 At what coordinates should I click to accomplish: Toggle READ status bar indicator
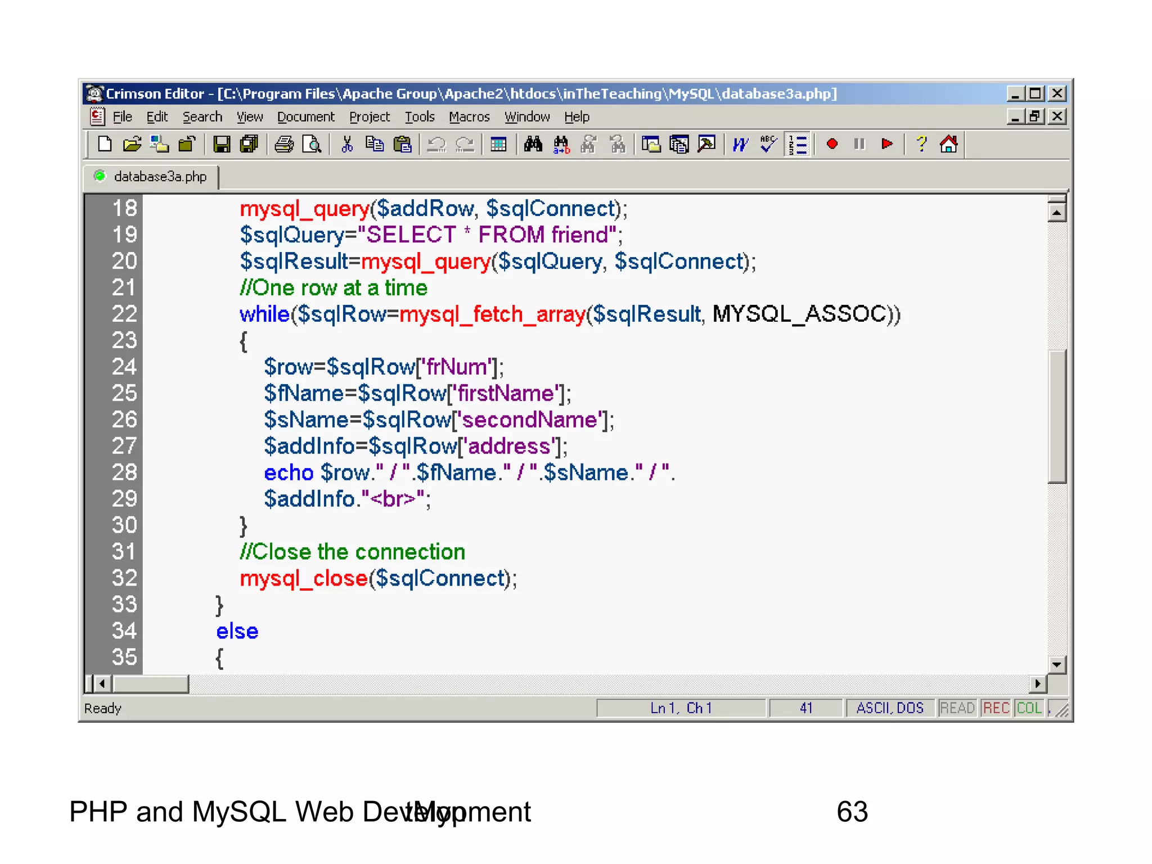click(x=957, y=708)
